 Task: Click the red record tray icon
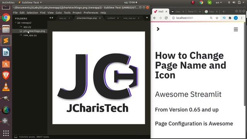193,2
